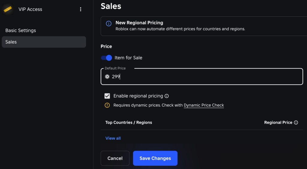The width and height of the screenshot is (307, 169).
Task: Click info icon next to Enable regional pricing
Action: (x=167, y=96)
